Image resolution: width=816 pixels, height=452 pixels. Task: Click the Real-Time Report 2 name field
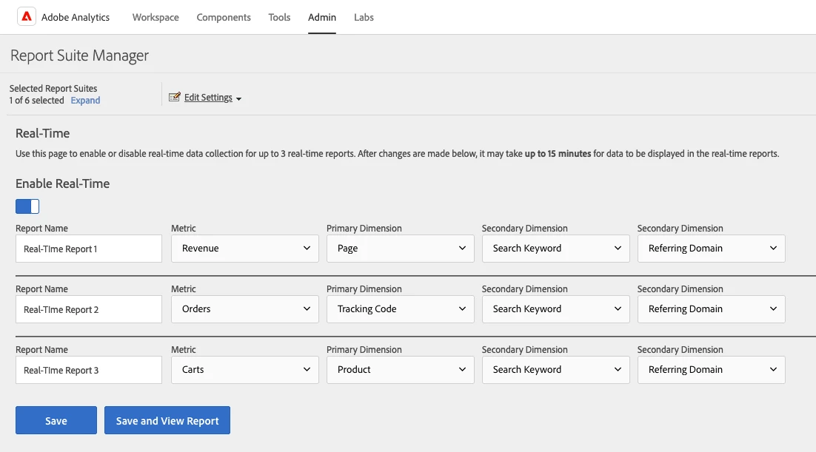click(x=89, y=309)
